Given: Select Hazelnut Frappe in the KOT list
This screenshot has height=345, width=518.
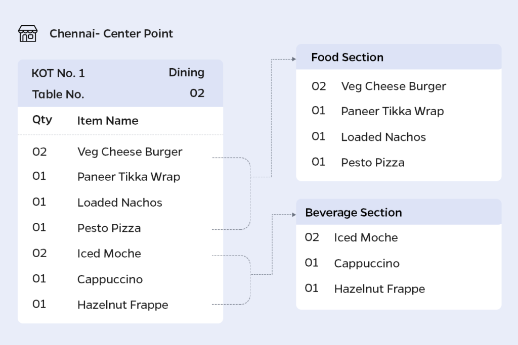Looking at the screenshot, I should coord(122,305).
